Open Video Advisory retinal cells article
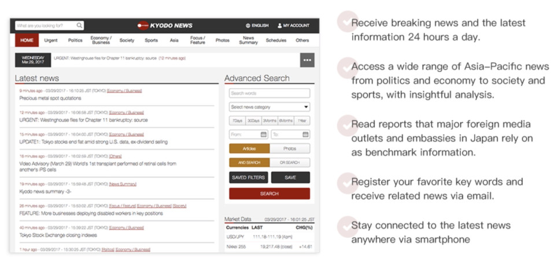 coord(98,167)
